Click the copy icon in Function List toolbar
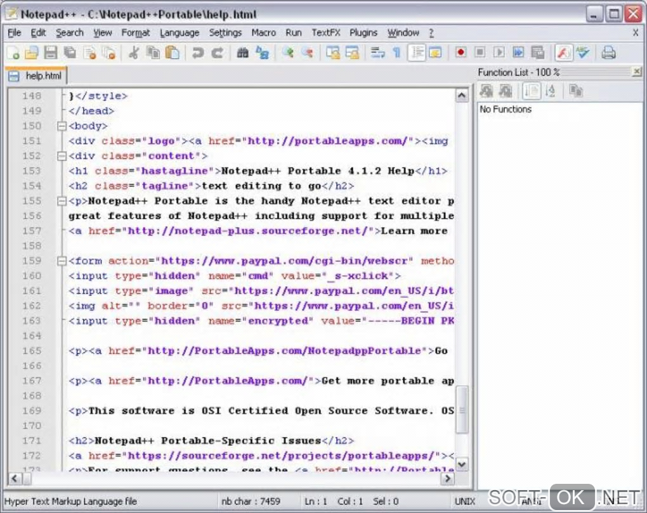The width and height of the screenshot is (647, 513). point(576,91)
